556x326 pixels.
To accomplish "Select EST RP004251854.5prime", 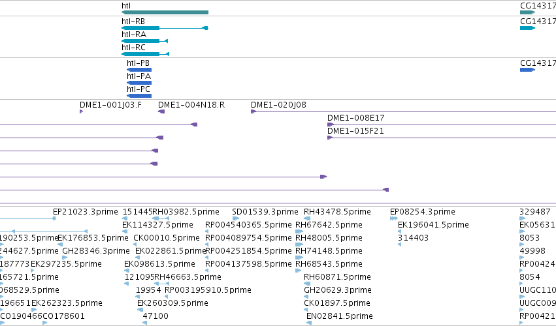I will pyautogui.click(x=248, y=251).
